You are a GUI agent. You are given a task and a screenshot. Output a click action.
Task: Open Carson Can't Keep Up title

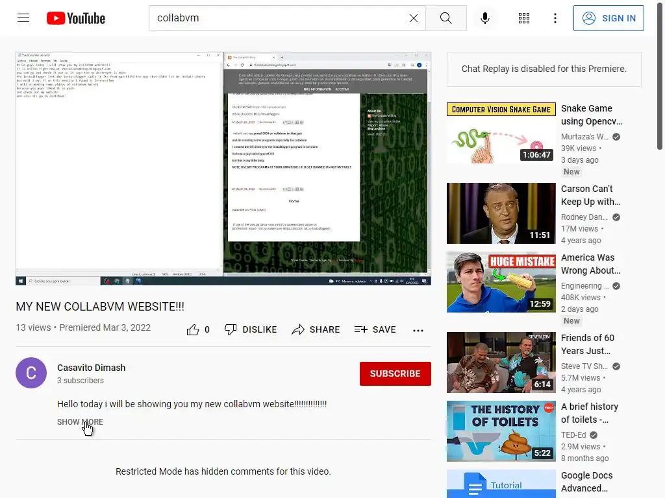click(590, 195)
